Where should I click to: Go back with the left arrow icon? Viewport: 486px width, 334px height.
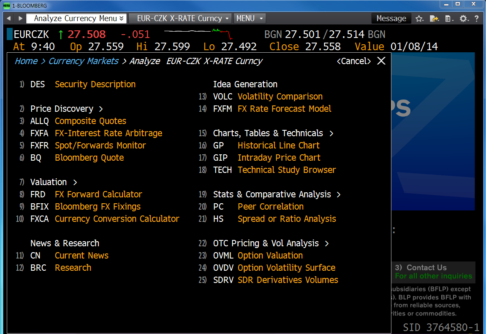(x=9, y=19)
